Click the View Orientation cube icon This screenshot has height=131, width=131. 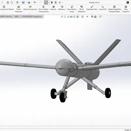78,17
